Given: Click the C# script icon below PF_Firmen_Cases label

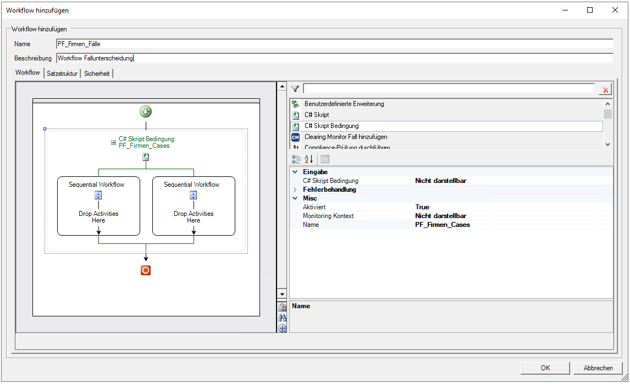Looking at the screenshot, I should tap(146, 158).
